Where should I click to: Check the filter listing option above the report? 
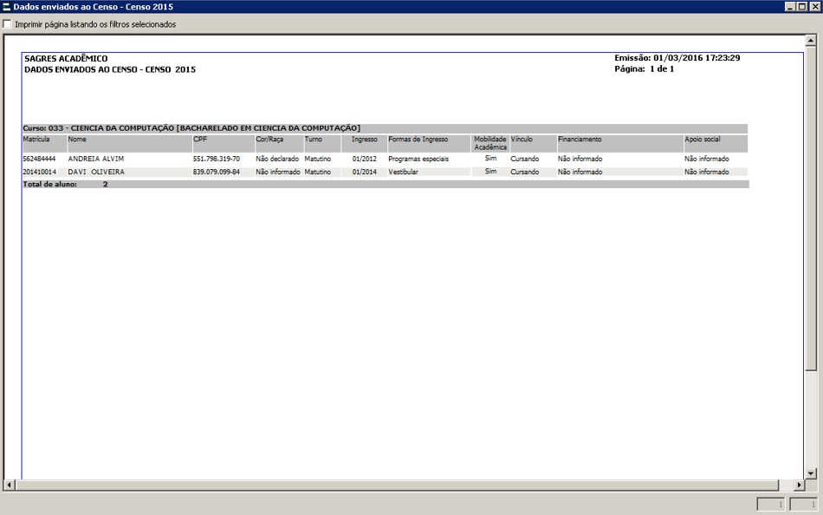click(x=7, y=24)
